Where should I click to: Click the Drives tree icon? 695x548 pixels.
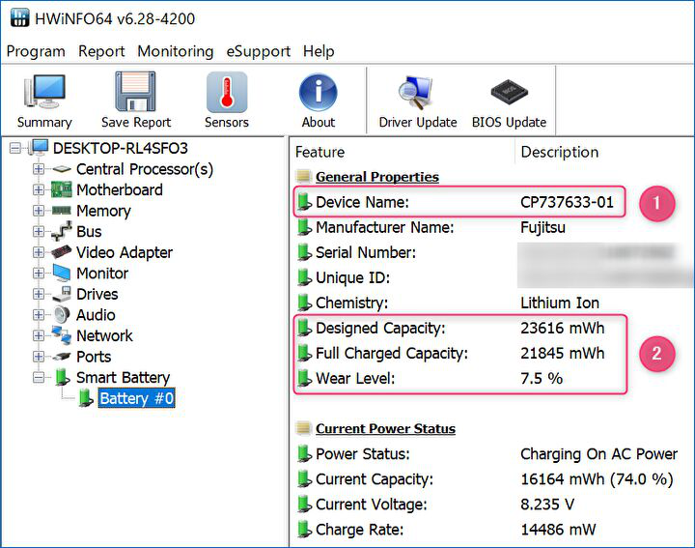point(61,293)
